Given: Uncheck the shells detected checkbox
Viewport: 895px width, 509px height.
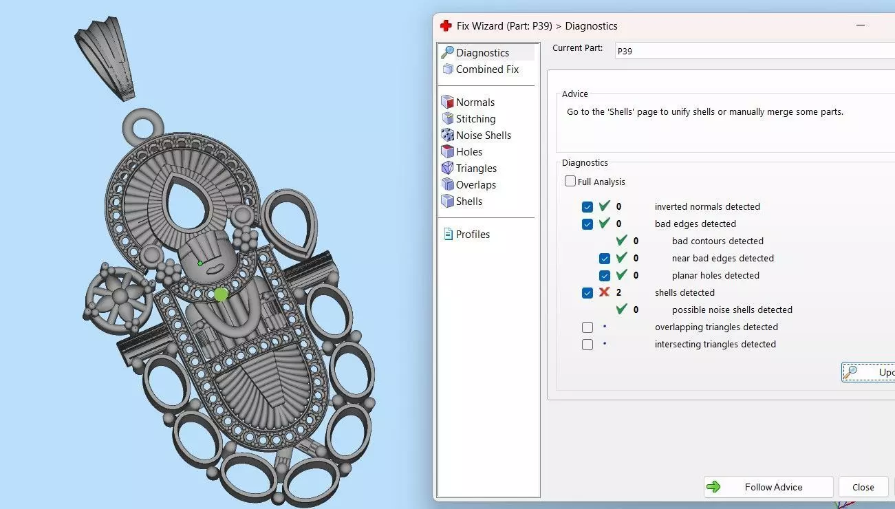Looking at the screenshot, I should coord(587,292).
